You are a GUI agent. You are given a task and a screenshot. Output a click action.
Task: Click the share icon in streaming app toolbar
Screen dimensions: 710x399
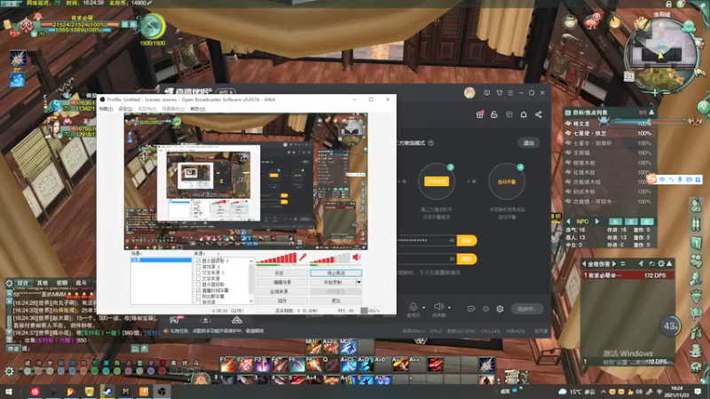pos(539,115)
